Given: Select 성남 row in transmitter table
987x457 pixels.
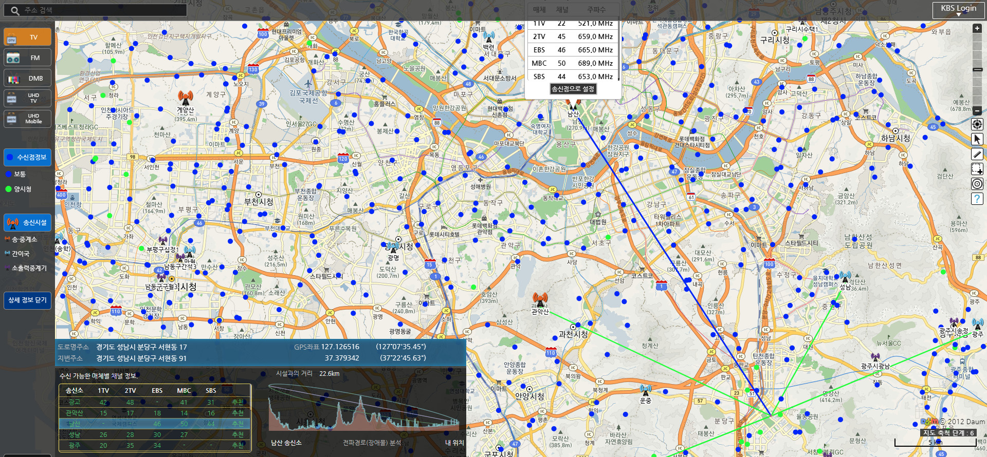Looking at the screenshot, I should click(x=154, y=434).
